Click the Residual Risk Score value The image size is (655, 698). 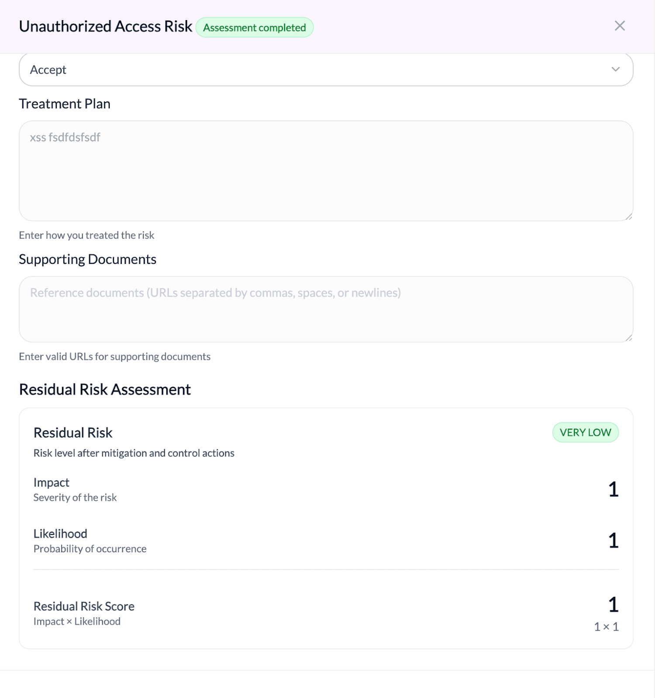coord(613,605)
